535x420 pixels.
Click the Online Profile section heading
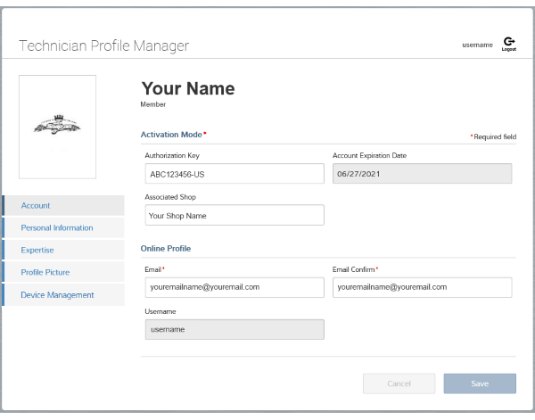point(166,248)
